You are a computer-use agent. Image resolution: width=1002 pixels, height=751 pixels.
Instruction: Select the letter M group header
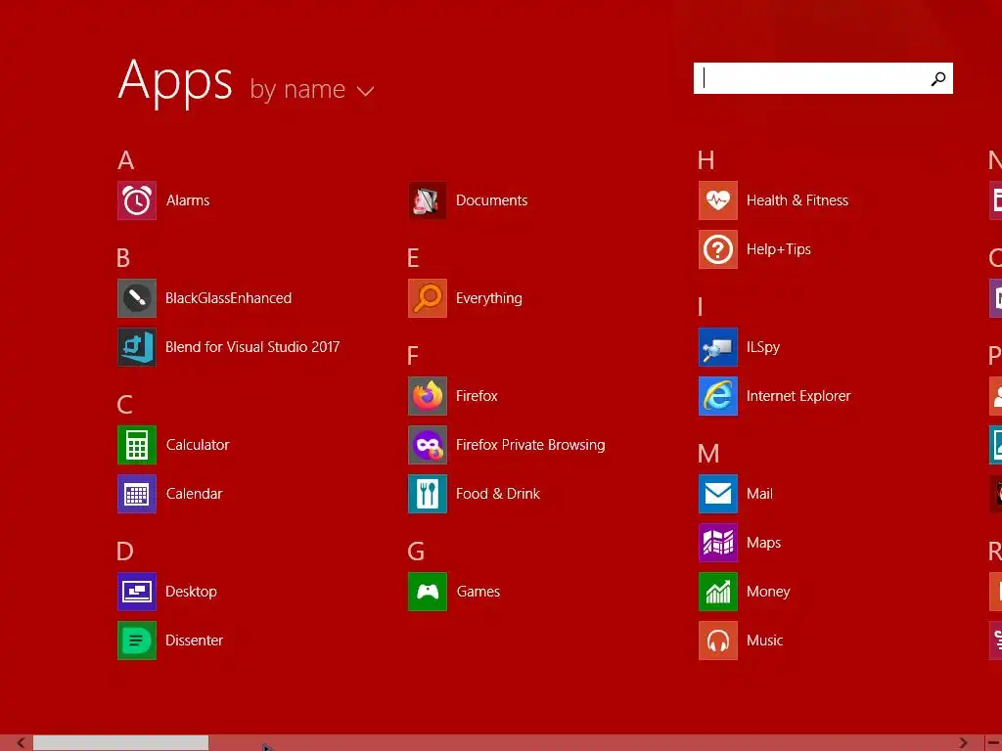pos(708,454)
